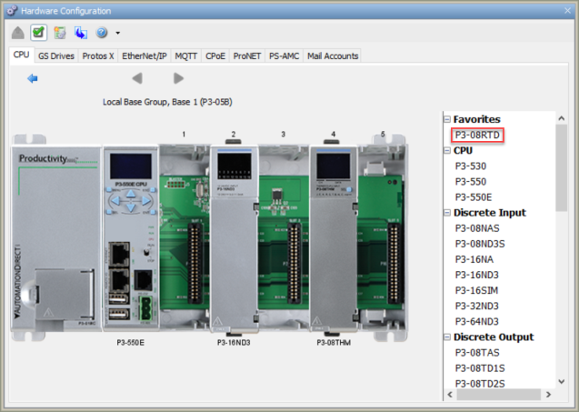Go to next base with gray right arrow

point(178,79)
